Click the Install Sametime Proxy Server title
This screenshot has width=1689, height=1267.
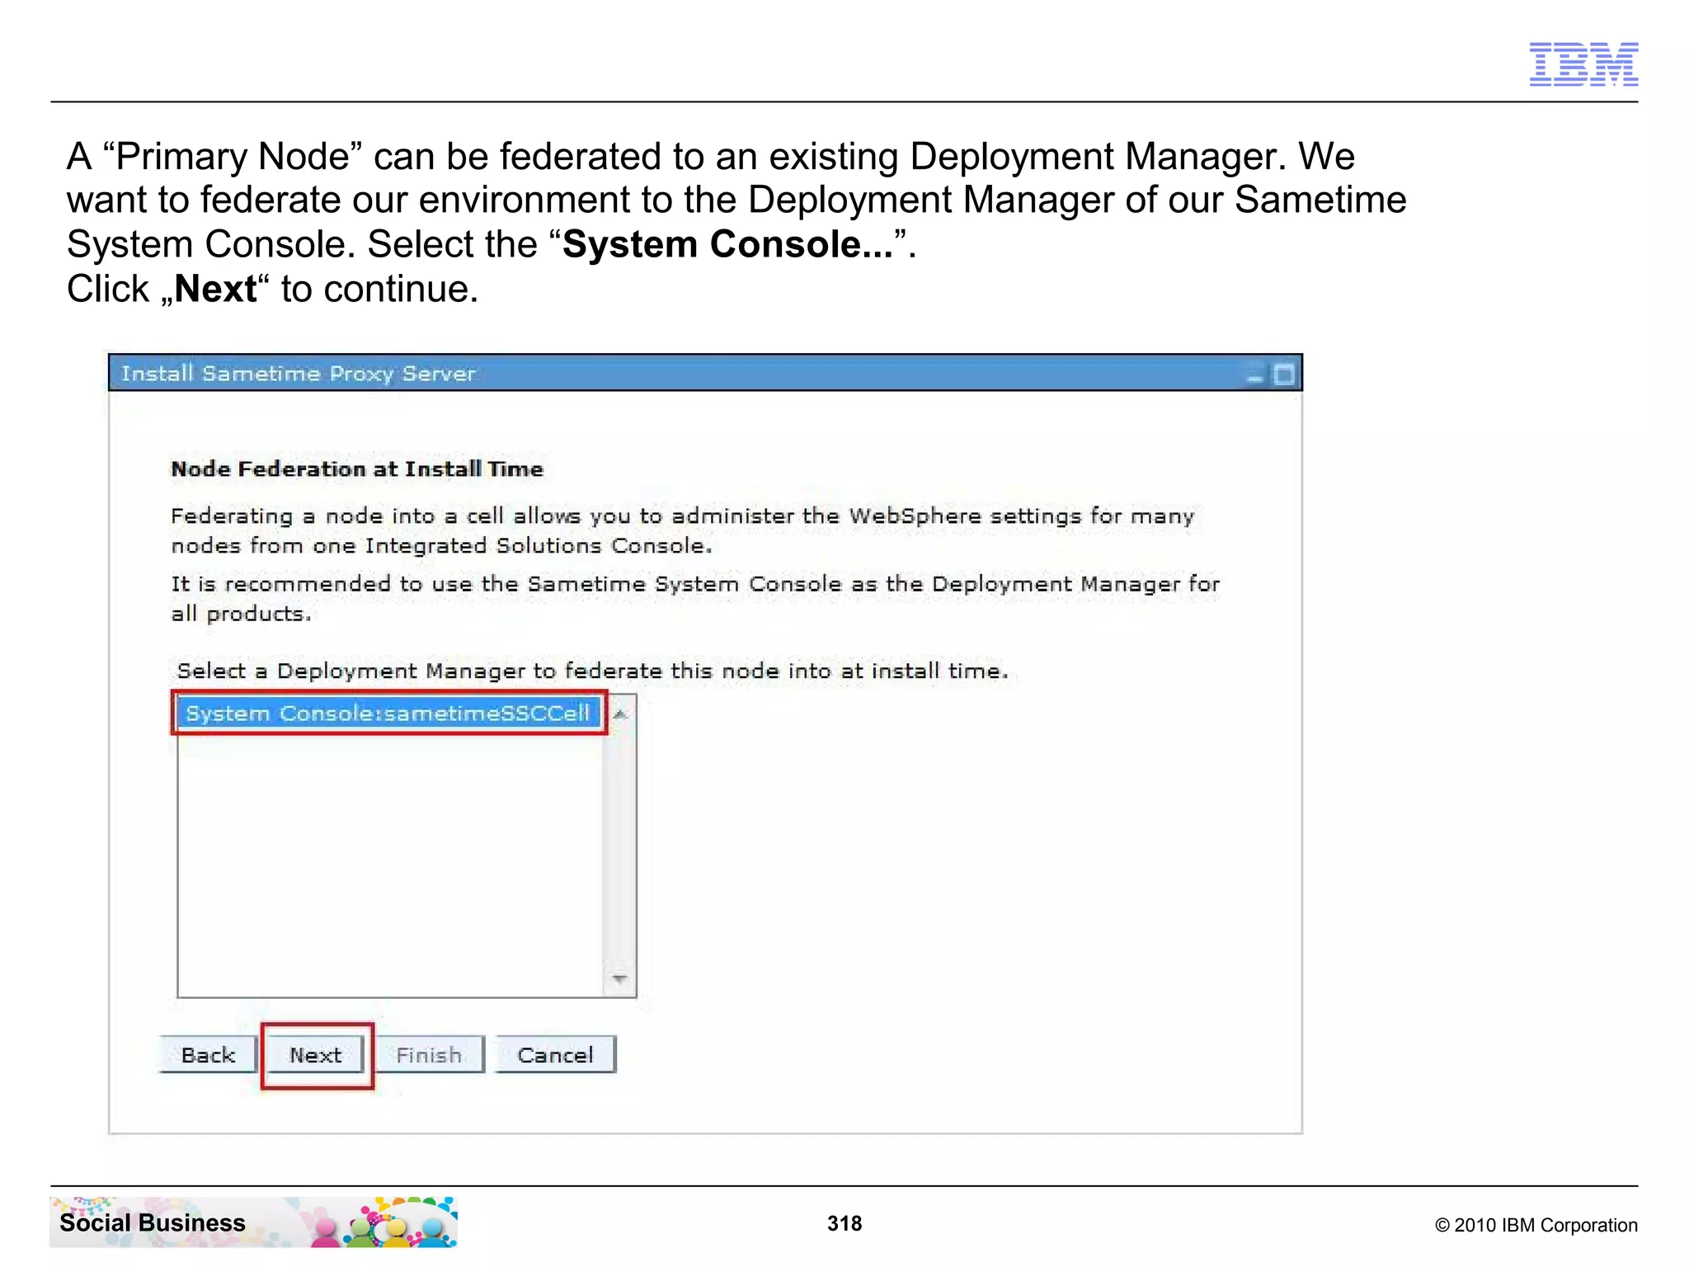click(299, 374)
